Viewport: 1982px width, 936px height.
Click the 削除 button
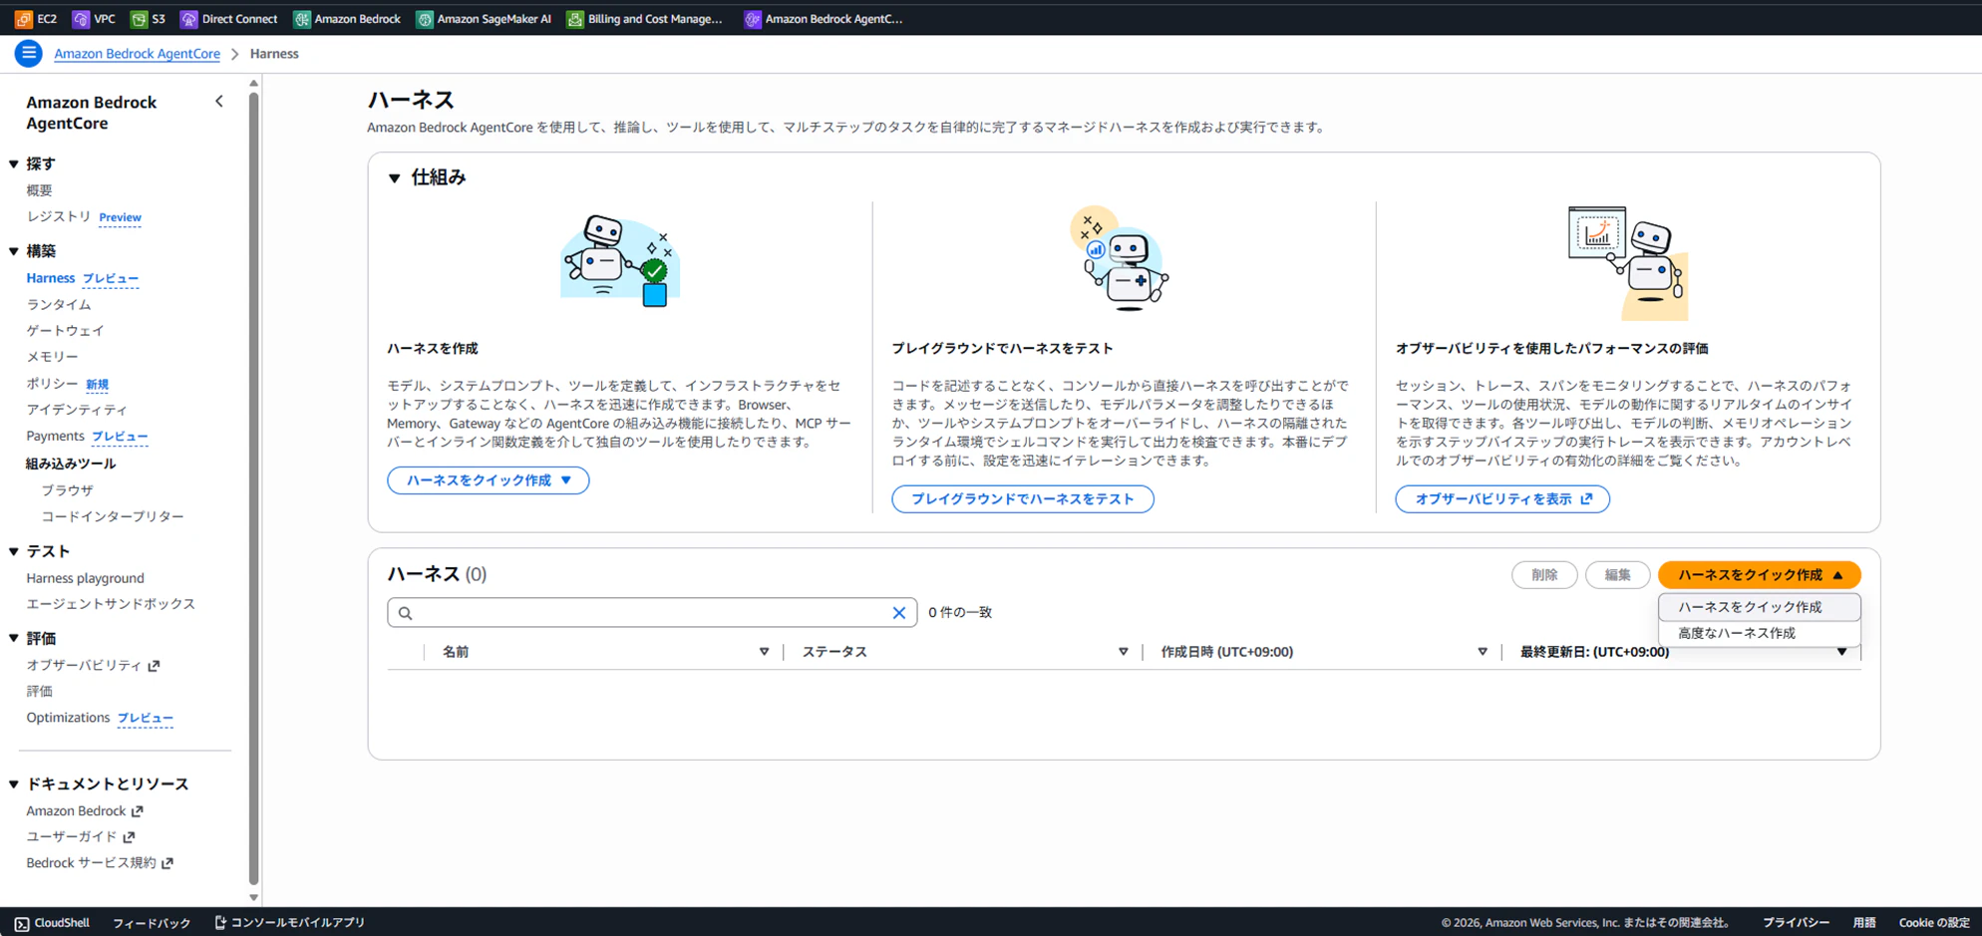point(1544,575)
